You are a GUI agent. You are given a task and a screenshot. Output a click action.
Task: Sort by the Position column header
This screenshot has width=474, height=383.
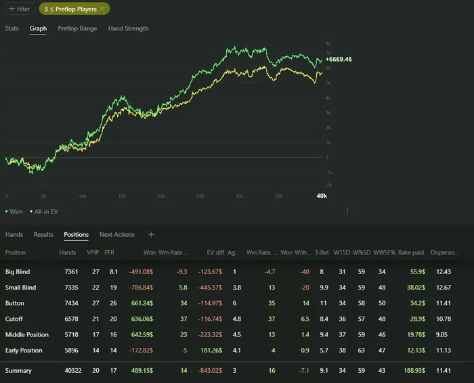(16, 252)
